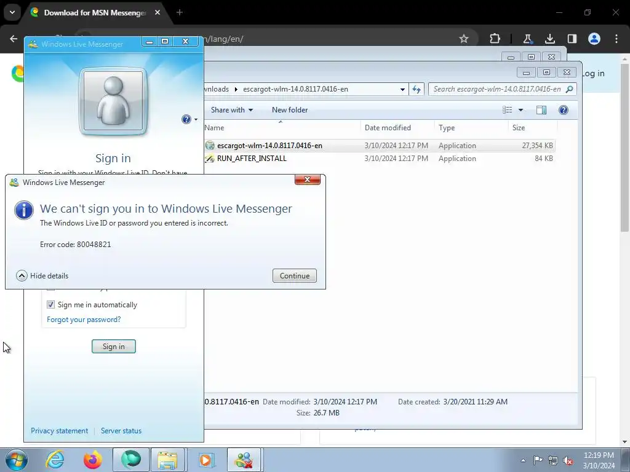630x472 pixels.
Task: Switch to Windows Live Messenger taskbar button
Action: point(245,460)
